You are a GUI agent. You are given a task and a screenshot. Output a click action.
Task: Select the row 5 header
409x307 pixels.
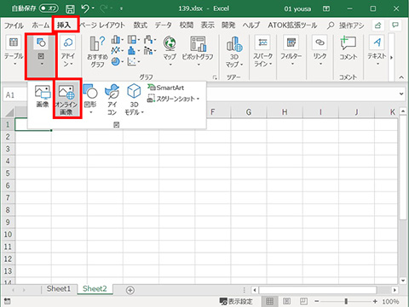point(8,173)
